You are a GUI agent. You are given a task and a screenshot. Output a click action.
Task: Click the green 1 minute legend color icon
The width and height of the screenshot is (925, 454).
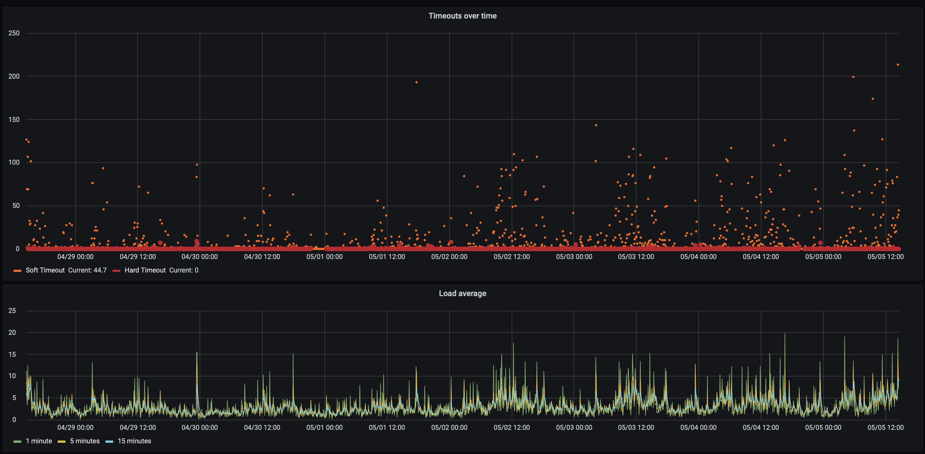coord(17,441)
